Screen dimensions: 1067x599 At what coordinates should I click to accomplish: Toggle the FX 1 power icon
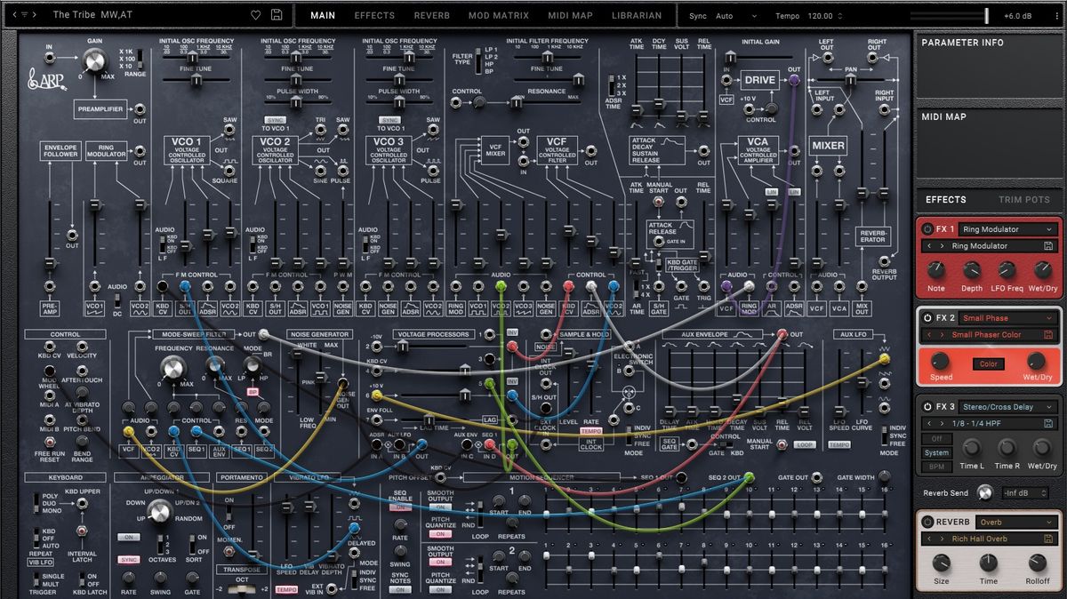pyautogui.click(x=927, y=229)
